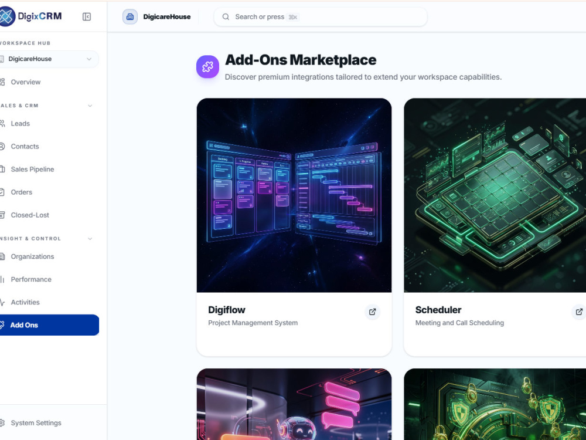Click the Meeting and Call Scheduling description
The image size is (586, 440).
[x=459, y=323]
